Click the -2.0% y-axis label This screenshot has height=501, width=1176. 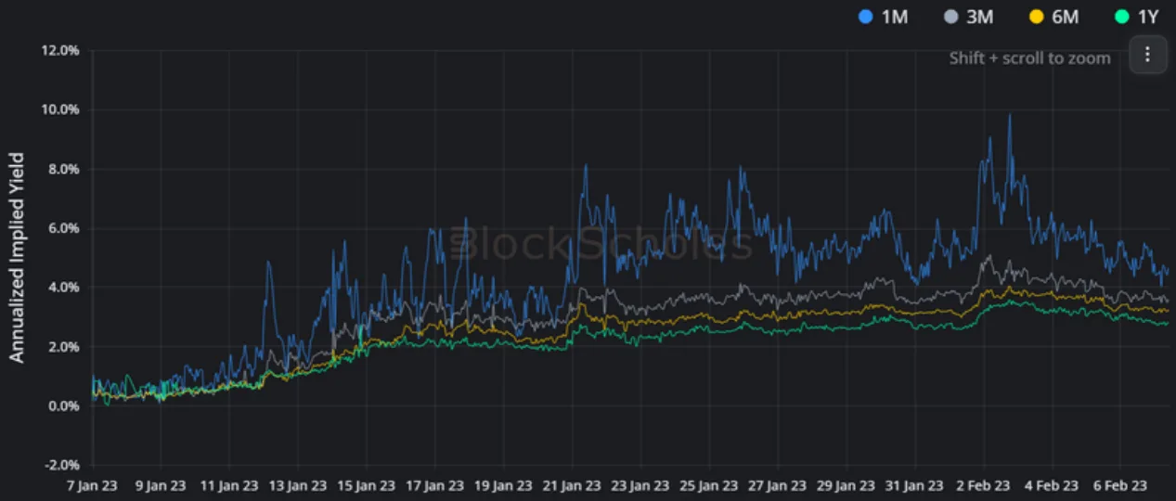61,466
